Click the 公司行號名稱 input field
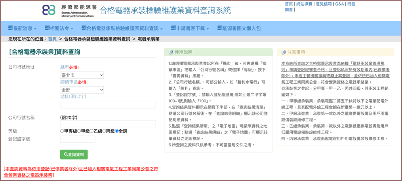Screen dimensions: 402x181 108,124
